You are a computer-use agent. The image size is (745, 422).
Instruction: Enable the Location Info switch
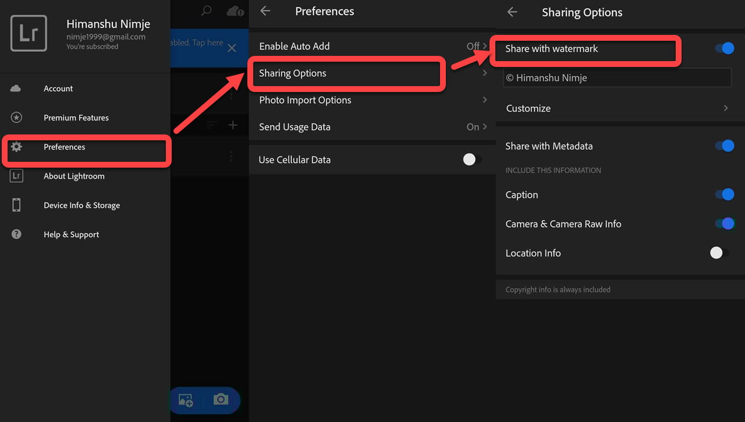tap(719, 253)
